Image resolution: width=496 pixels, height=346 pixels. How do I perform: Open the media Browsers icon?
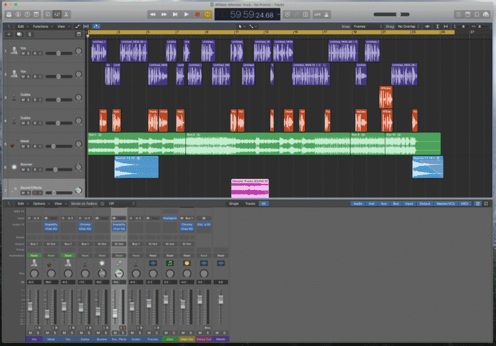point(486,14)
